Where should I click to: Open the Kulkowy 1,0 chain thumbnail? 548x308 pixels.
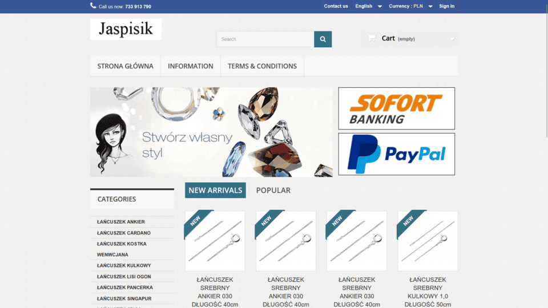[x=428, y=241]
